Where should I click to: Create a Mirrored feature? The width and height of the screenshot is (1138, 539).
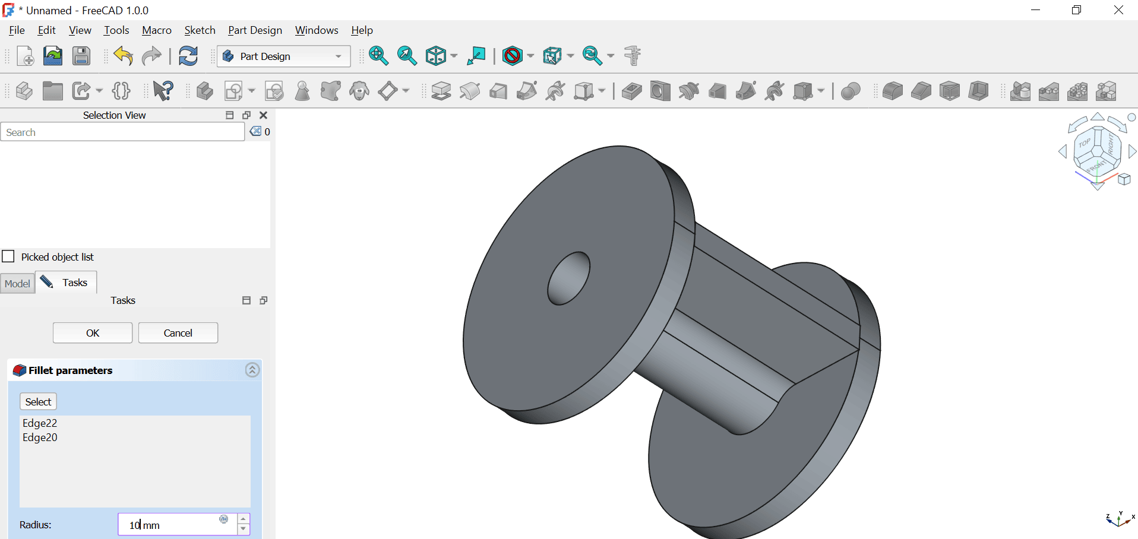1020,91
